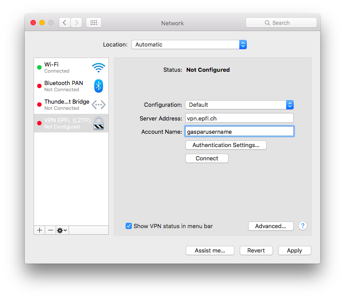Open help with the question mark button
The height and width of the screenshot is (299, 345).
[x=303, y=226]
